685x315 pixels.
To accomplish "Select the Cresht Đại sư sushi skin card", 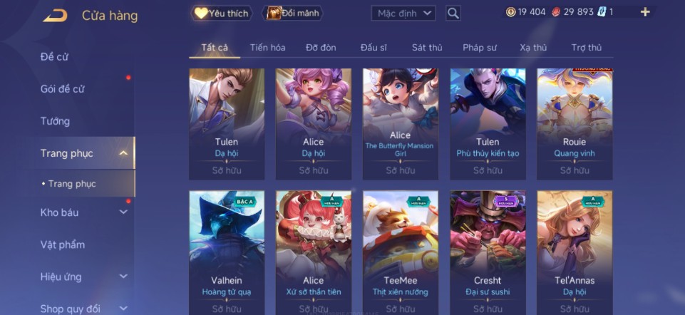I will pyautogui.click(x=488, y=252).
